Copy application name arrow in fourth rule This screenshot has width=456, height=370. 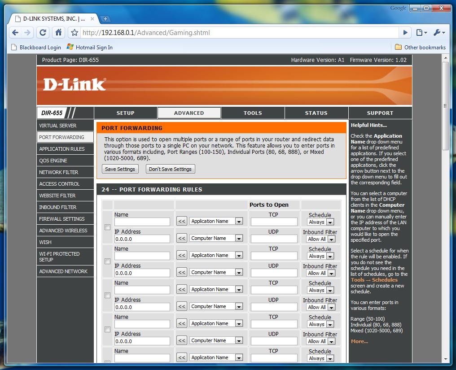pos(182,323)
